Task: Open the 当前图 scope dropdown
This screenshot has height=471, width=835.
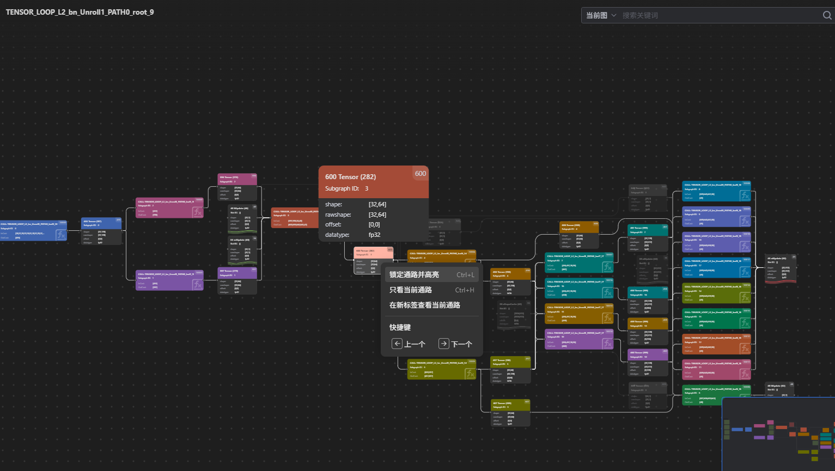Action: pos(601,15)
